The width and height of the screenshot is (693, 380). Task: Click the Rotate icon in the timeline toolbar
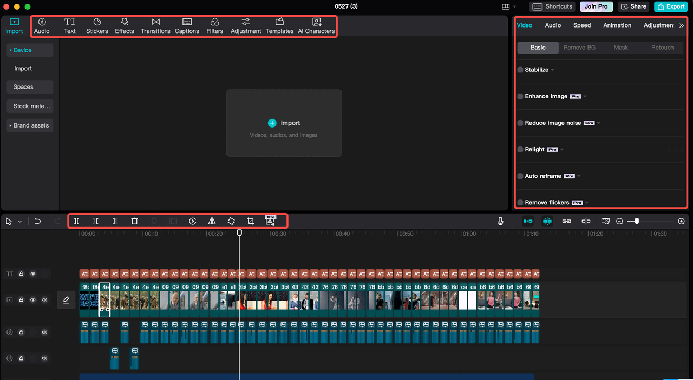pyautogui.click(x=231, y=221)
